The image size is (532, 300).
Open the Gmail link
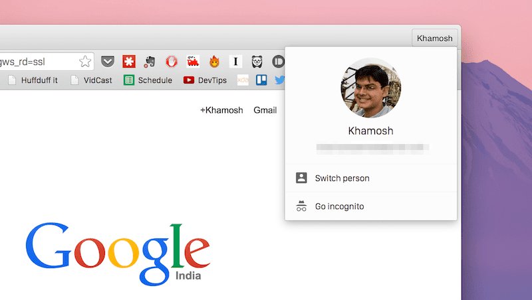[265, 110]
